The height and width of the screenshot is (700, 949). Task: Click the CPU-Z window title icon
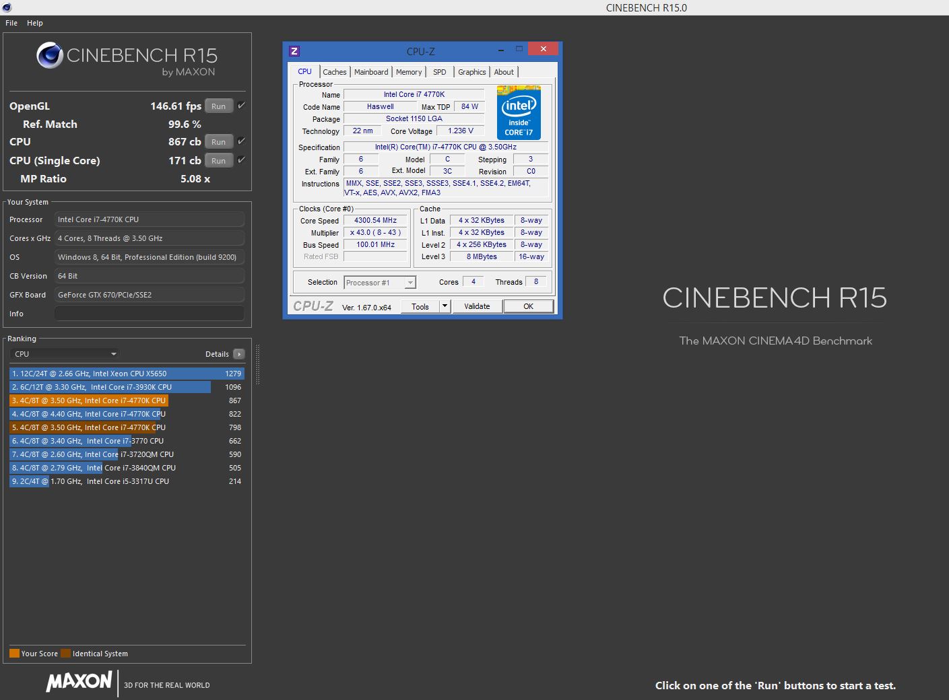[x=294, y=50]
